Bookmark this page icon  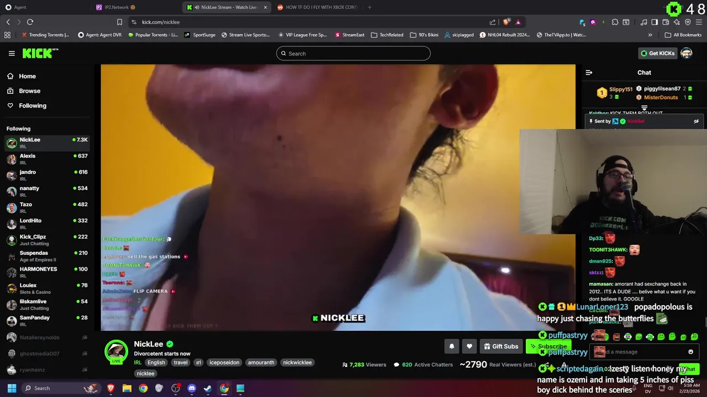click(x=119, y=22)
